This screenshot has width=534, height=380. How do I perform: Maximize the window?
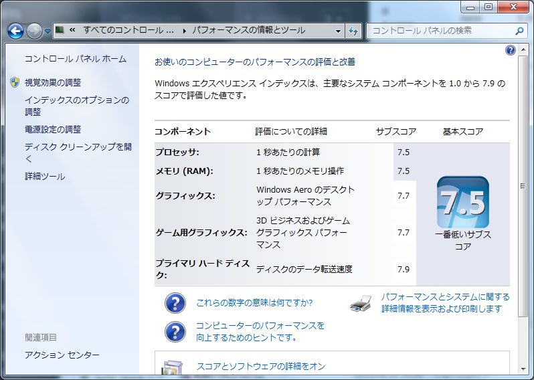[x=488, y=7]
